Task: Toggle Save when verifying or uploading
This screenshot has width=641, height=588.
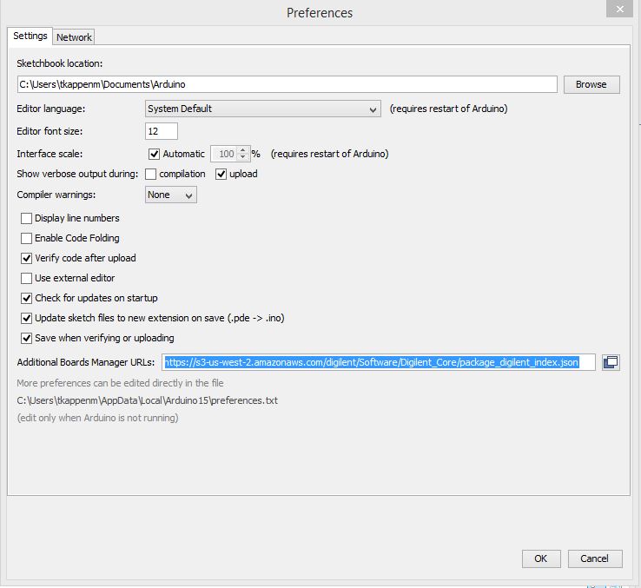Action: [x=26, y=338]
